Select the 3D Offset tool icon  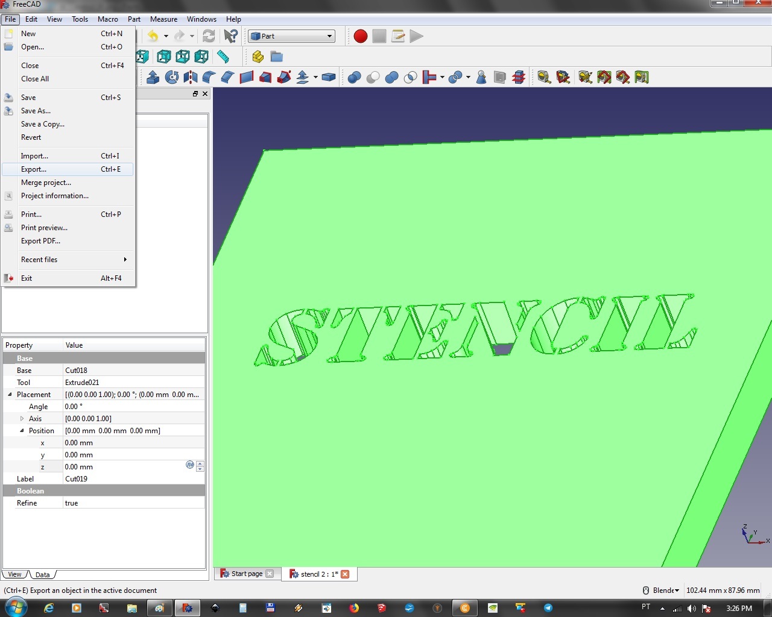303,77
